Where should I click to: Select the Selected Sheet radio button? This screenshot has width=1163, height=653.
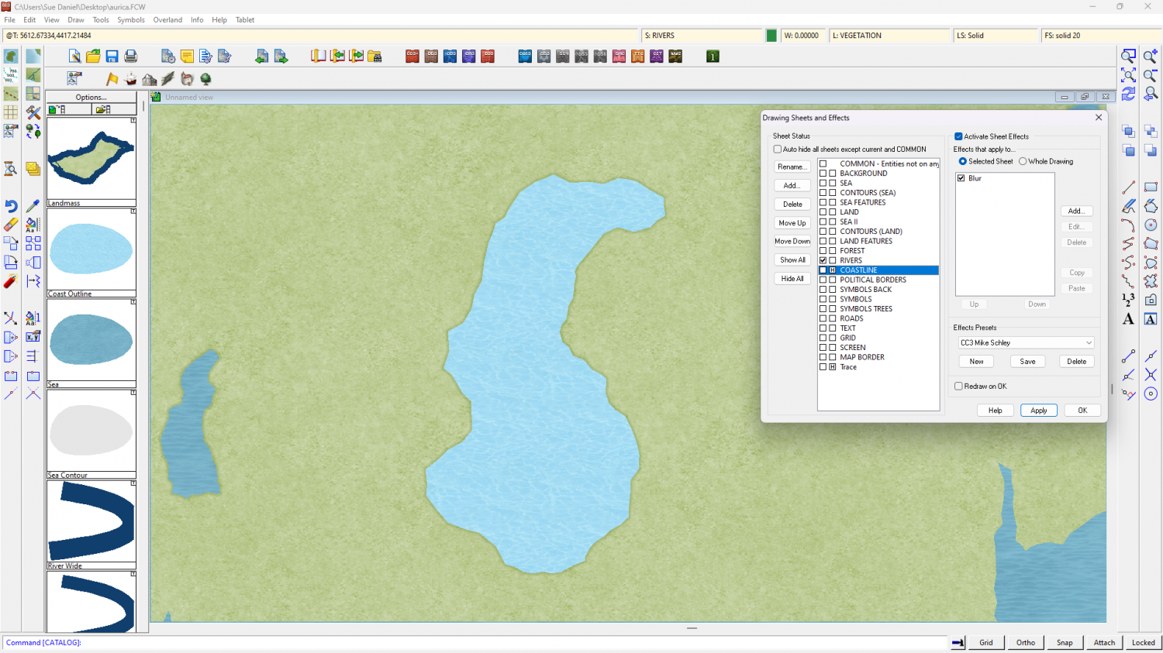963,161
